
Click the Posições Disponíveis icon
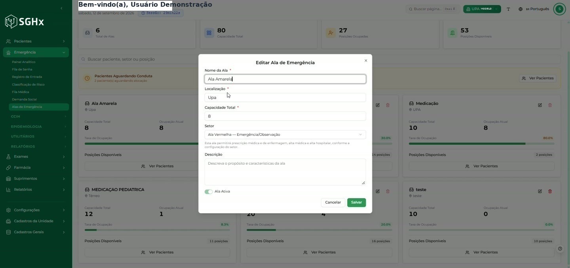coord(452,33)
